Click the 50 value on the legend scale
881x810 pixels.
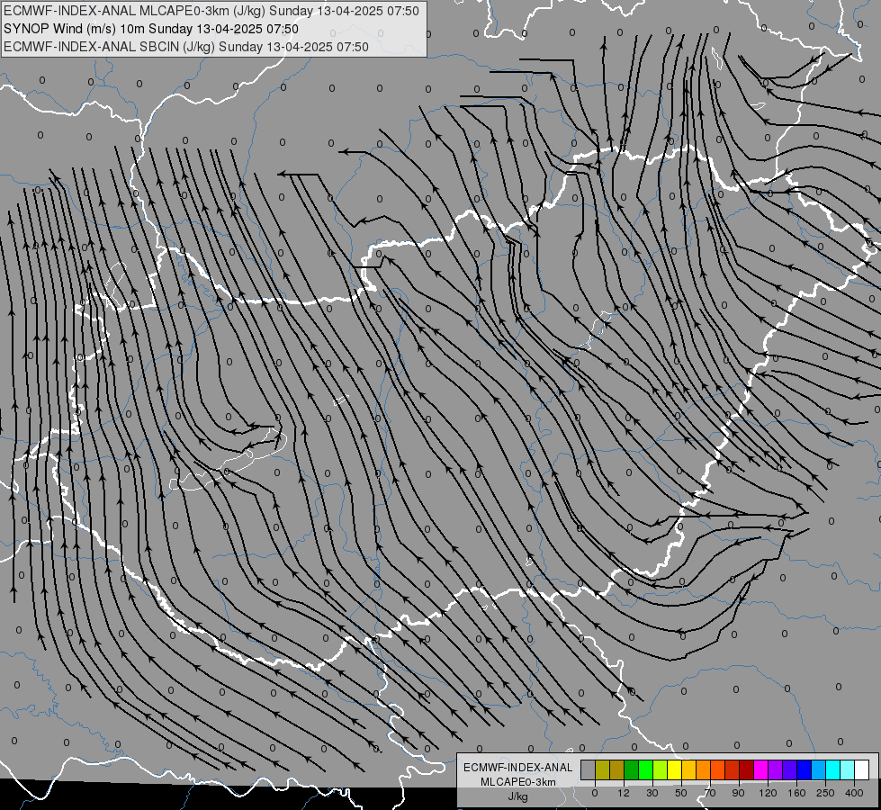pos(681,793)
